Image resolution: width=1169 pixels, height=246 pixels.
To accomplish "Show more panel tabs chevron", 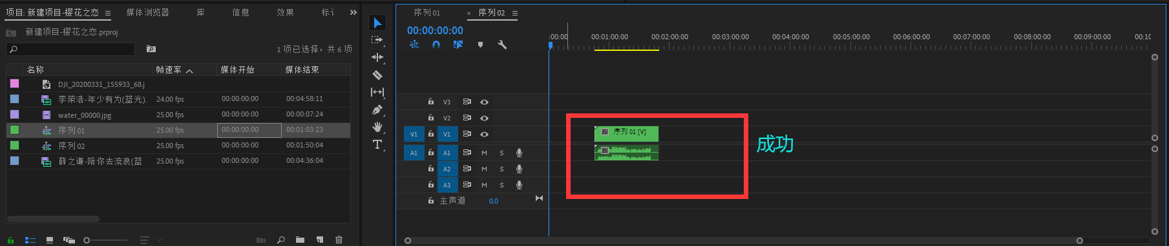I will point(353,12).
